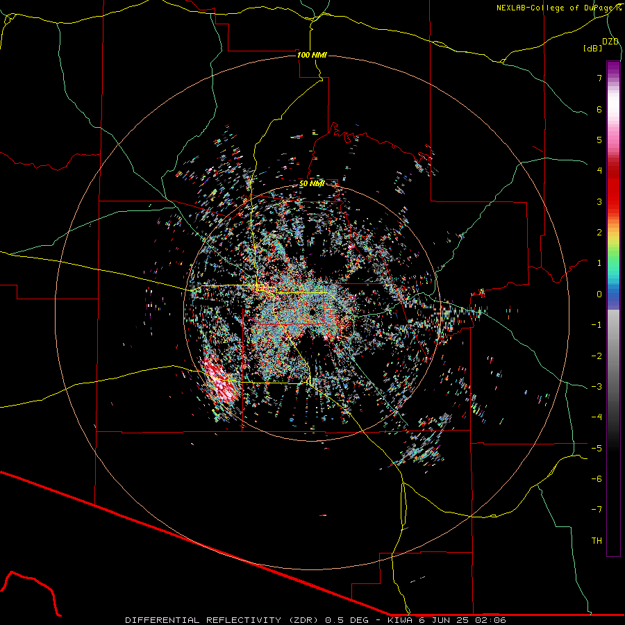Click the 3 dB label on color scale

(x=599, y=201)
